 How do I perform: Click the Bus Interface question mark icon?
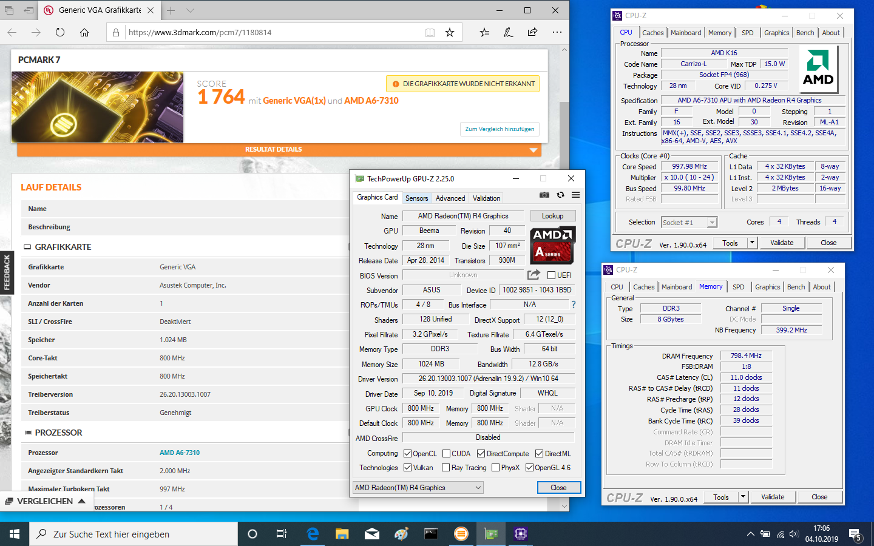point(573,305)
